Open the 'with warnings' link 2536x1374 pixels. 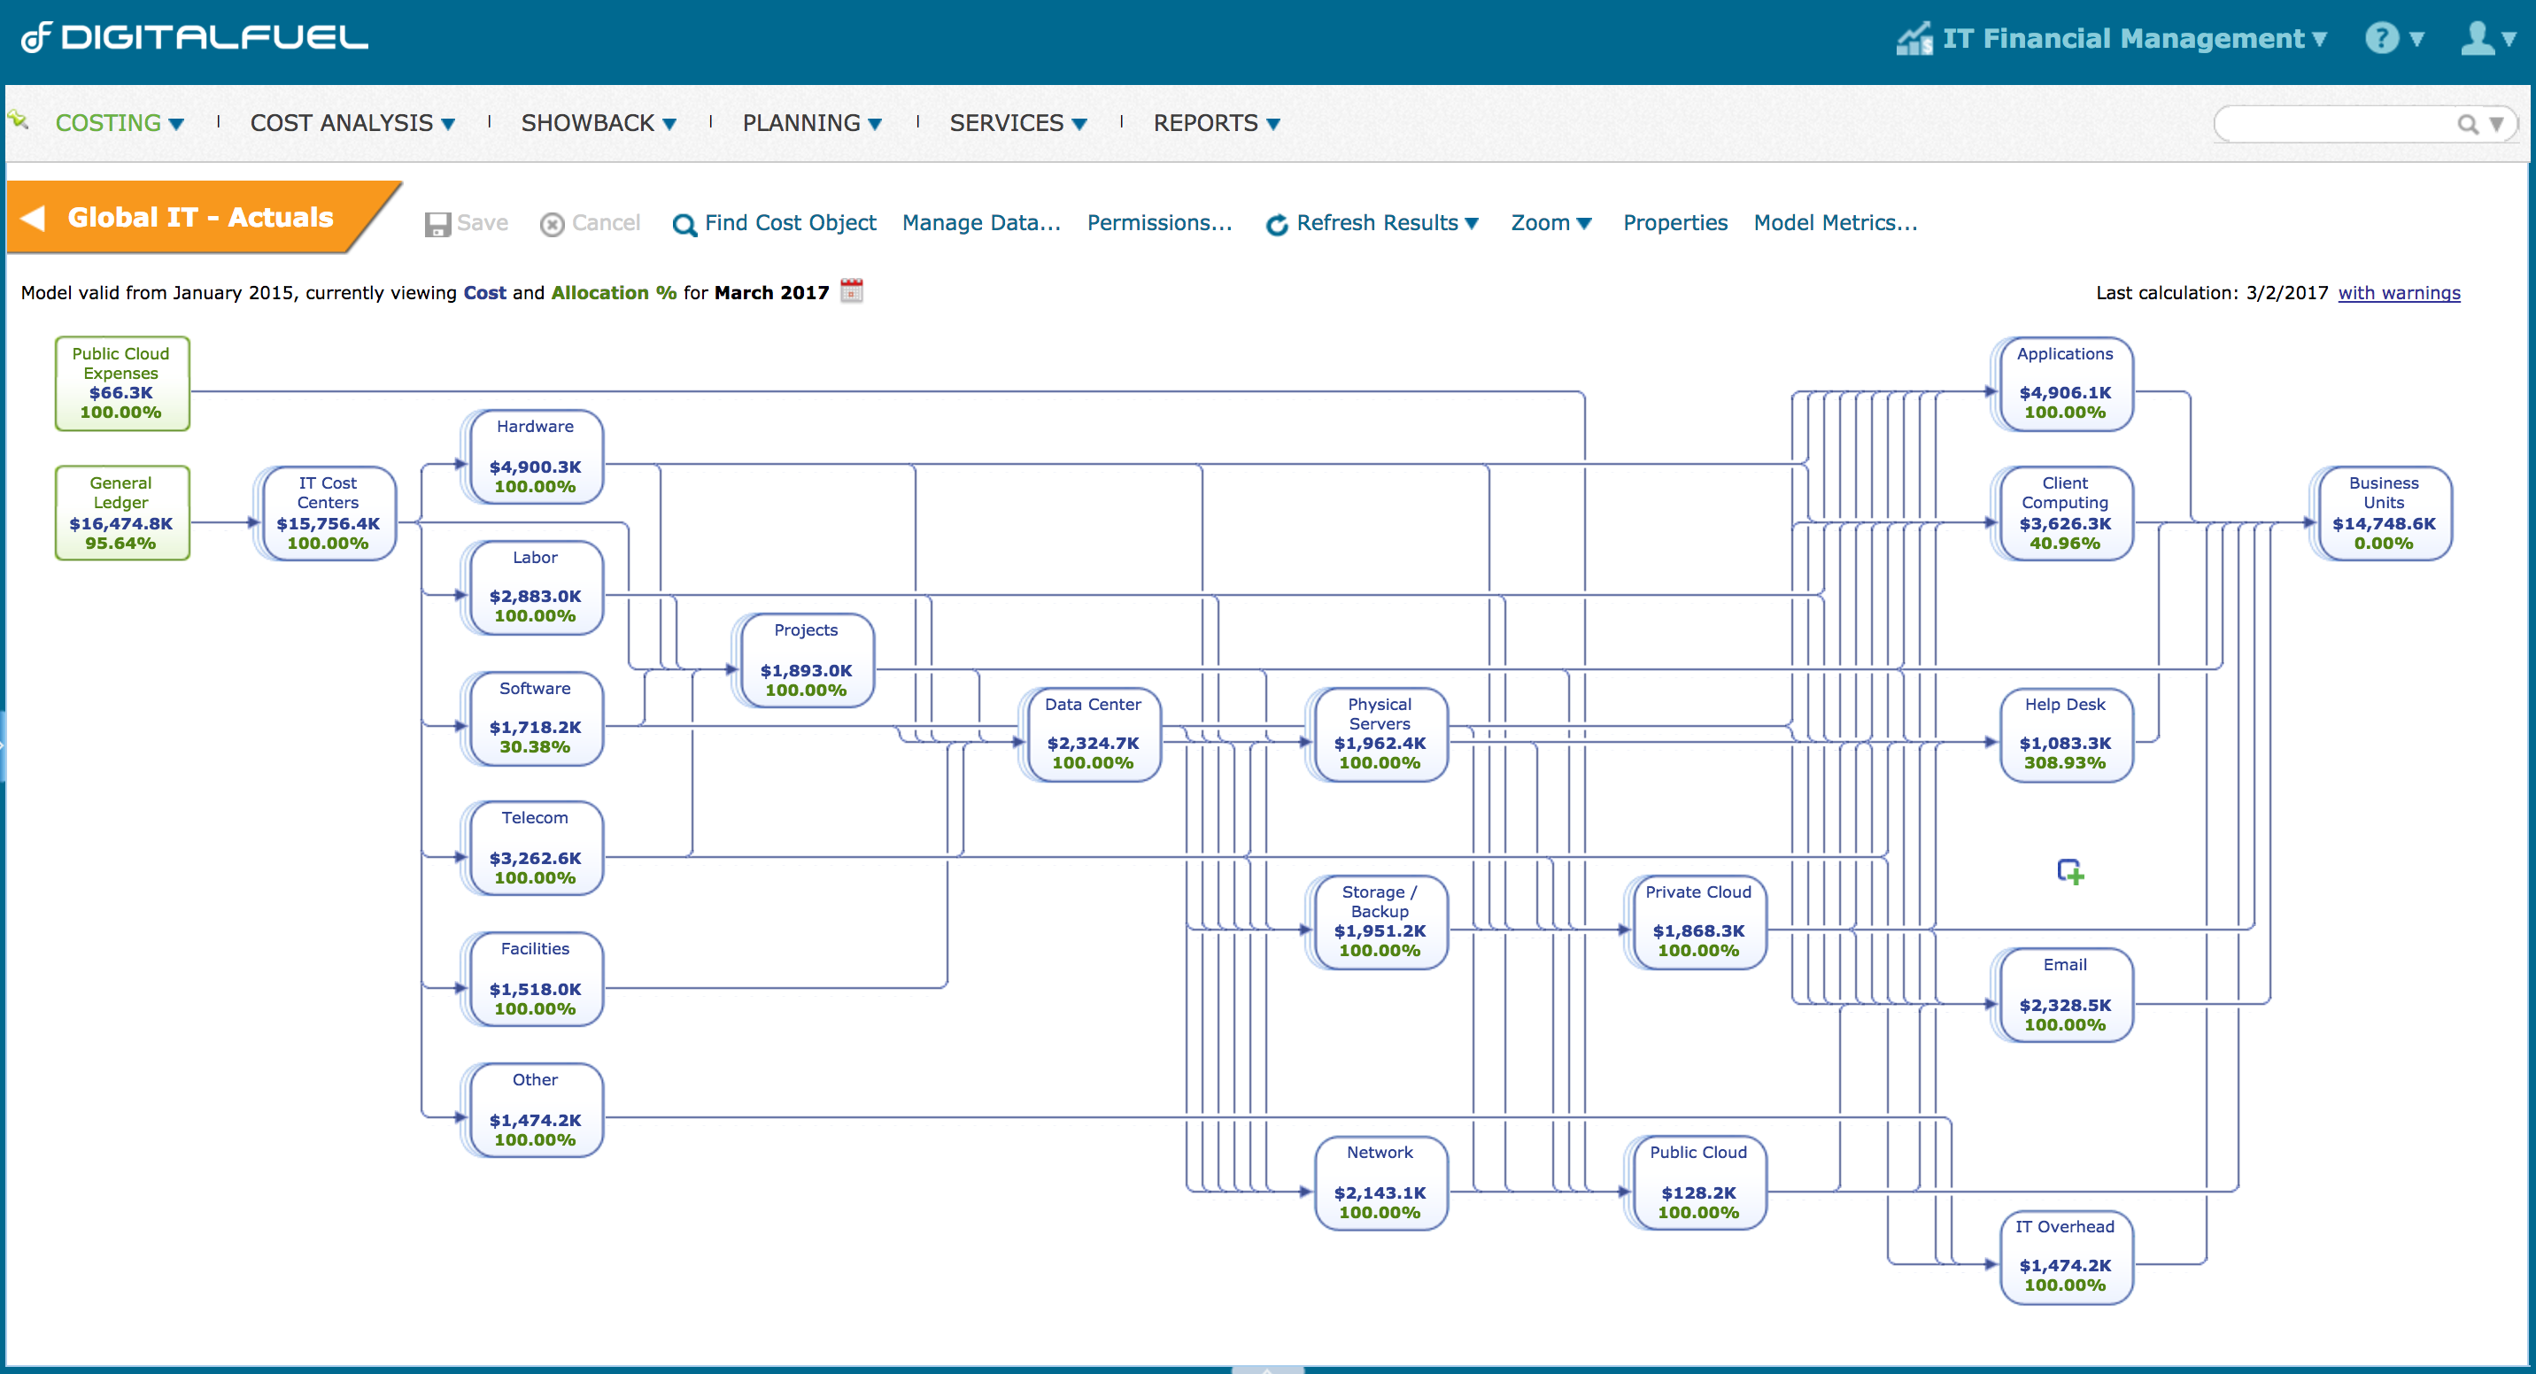click(2398, 292)
